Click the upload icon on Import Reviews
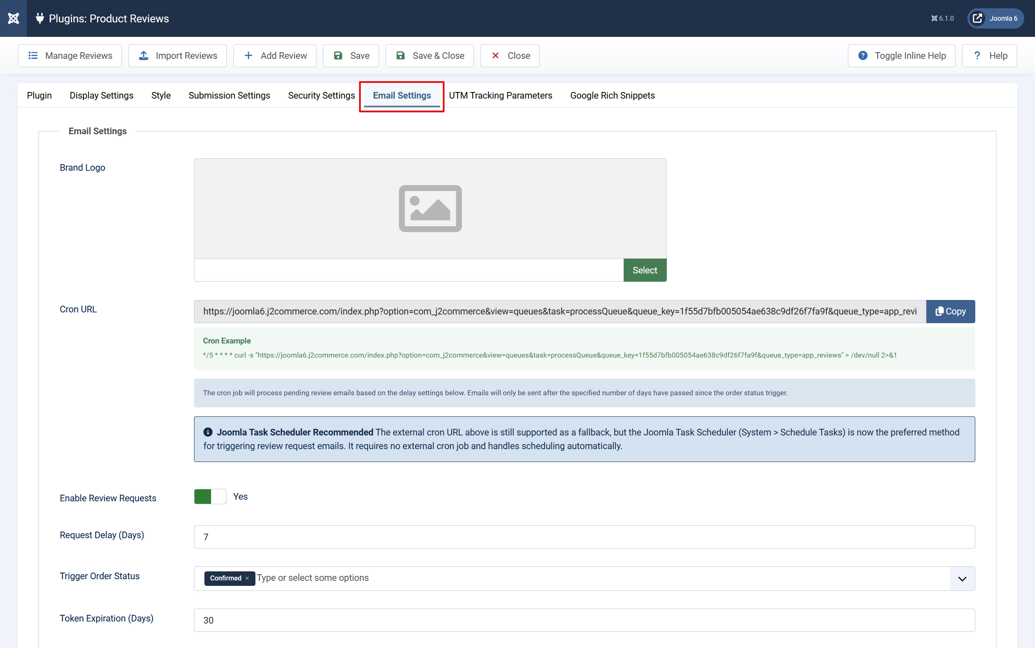The width and height of the screenshot is (1035, 648). pyautogui.click(x=144, y=56)
